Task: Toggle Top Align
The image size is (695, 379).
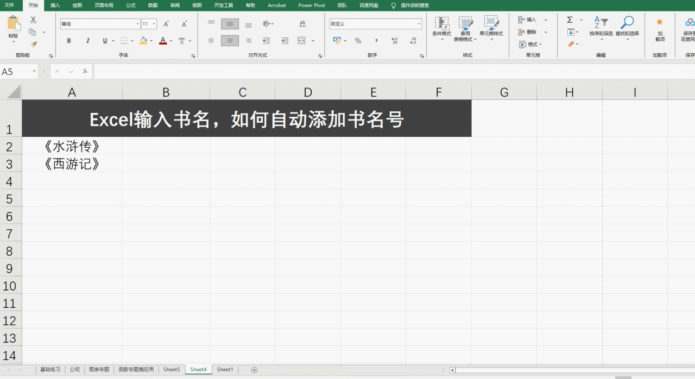Action: point(211,24)
